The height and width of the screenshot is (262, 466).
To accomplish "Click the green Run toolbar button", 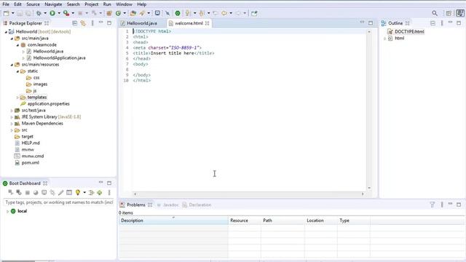I will tap(52, 13).
